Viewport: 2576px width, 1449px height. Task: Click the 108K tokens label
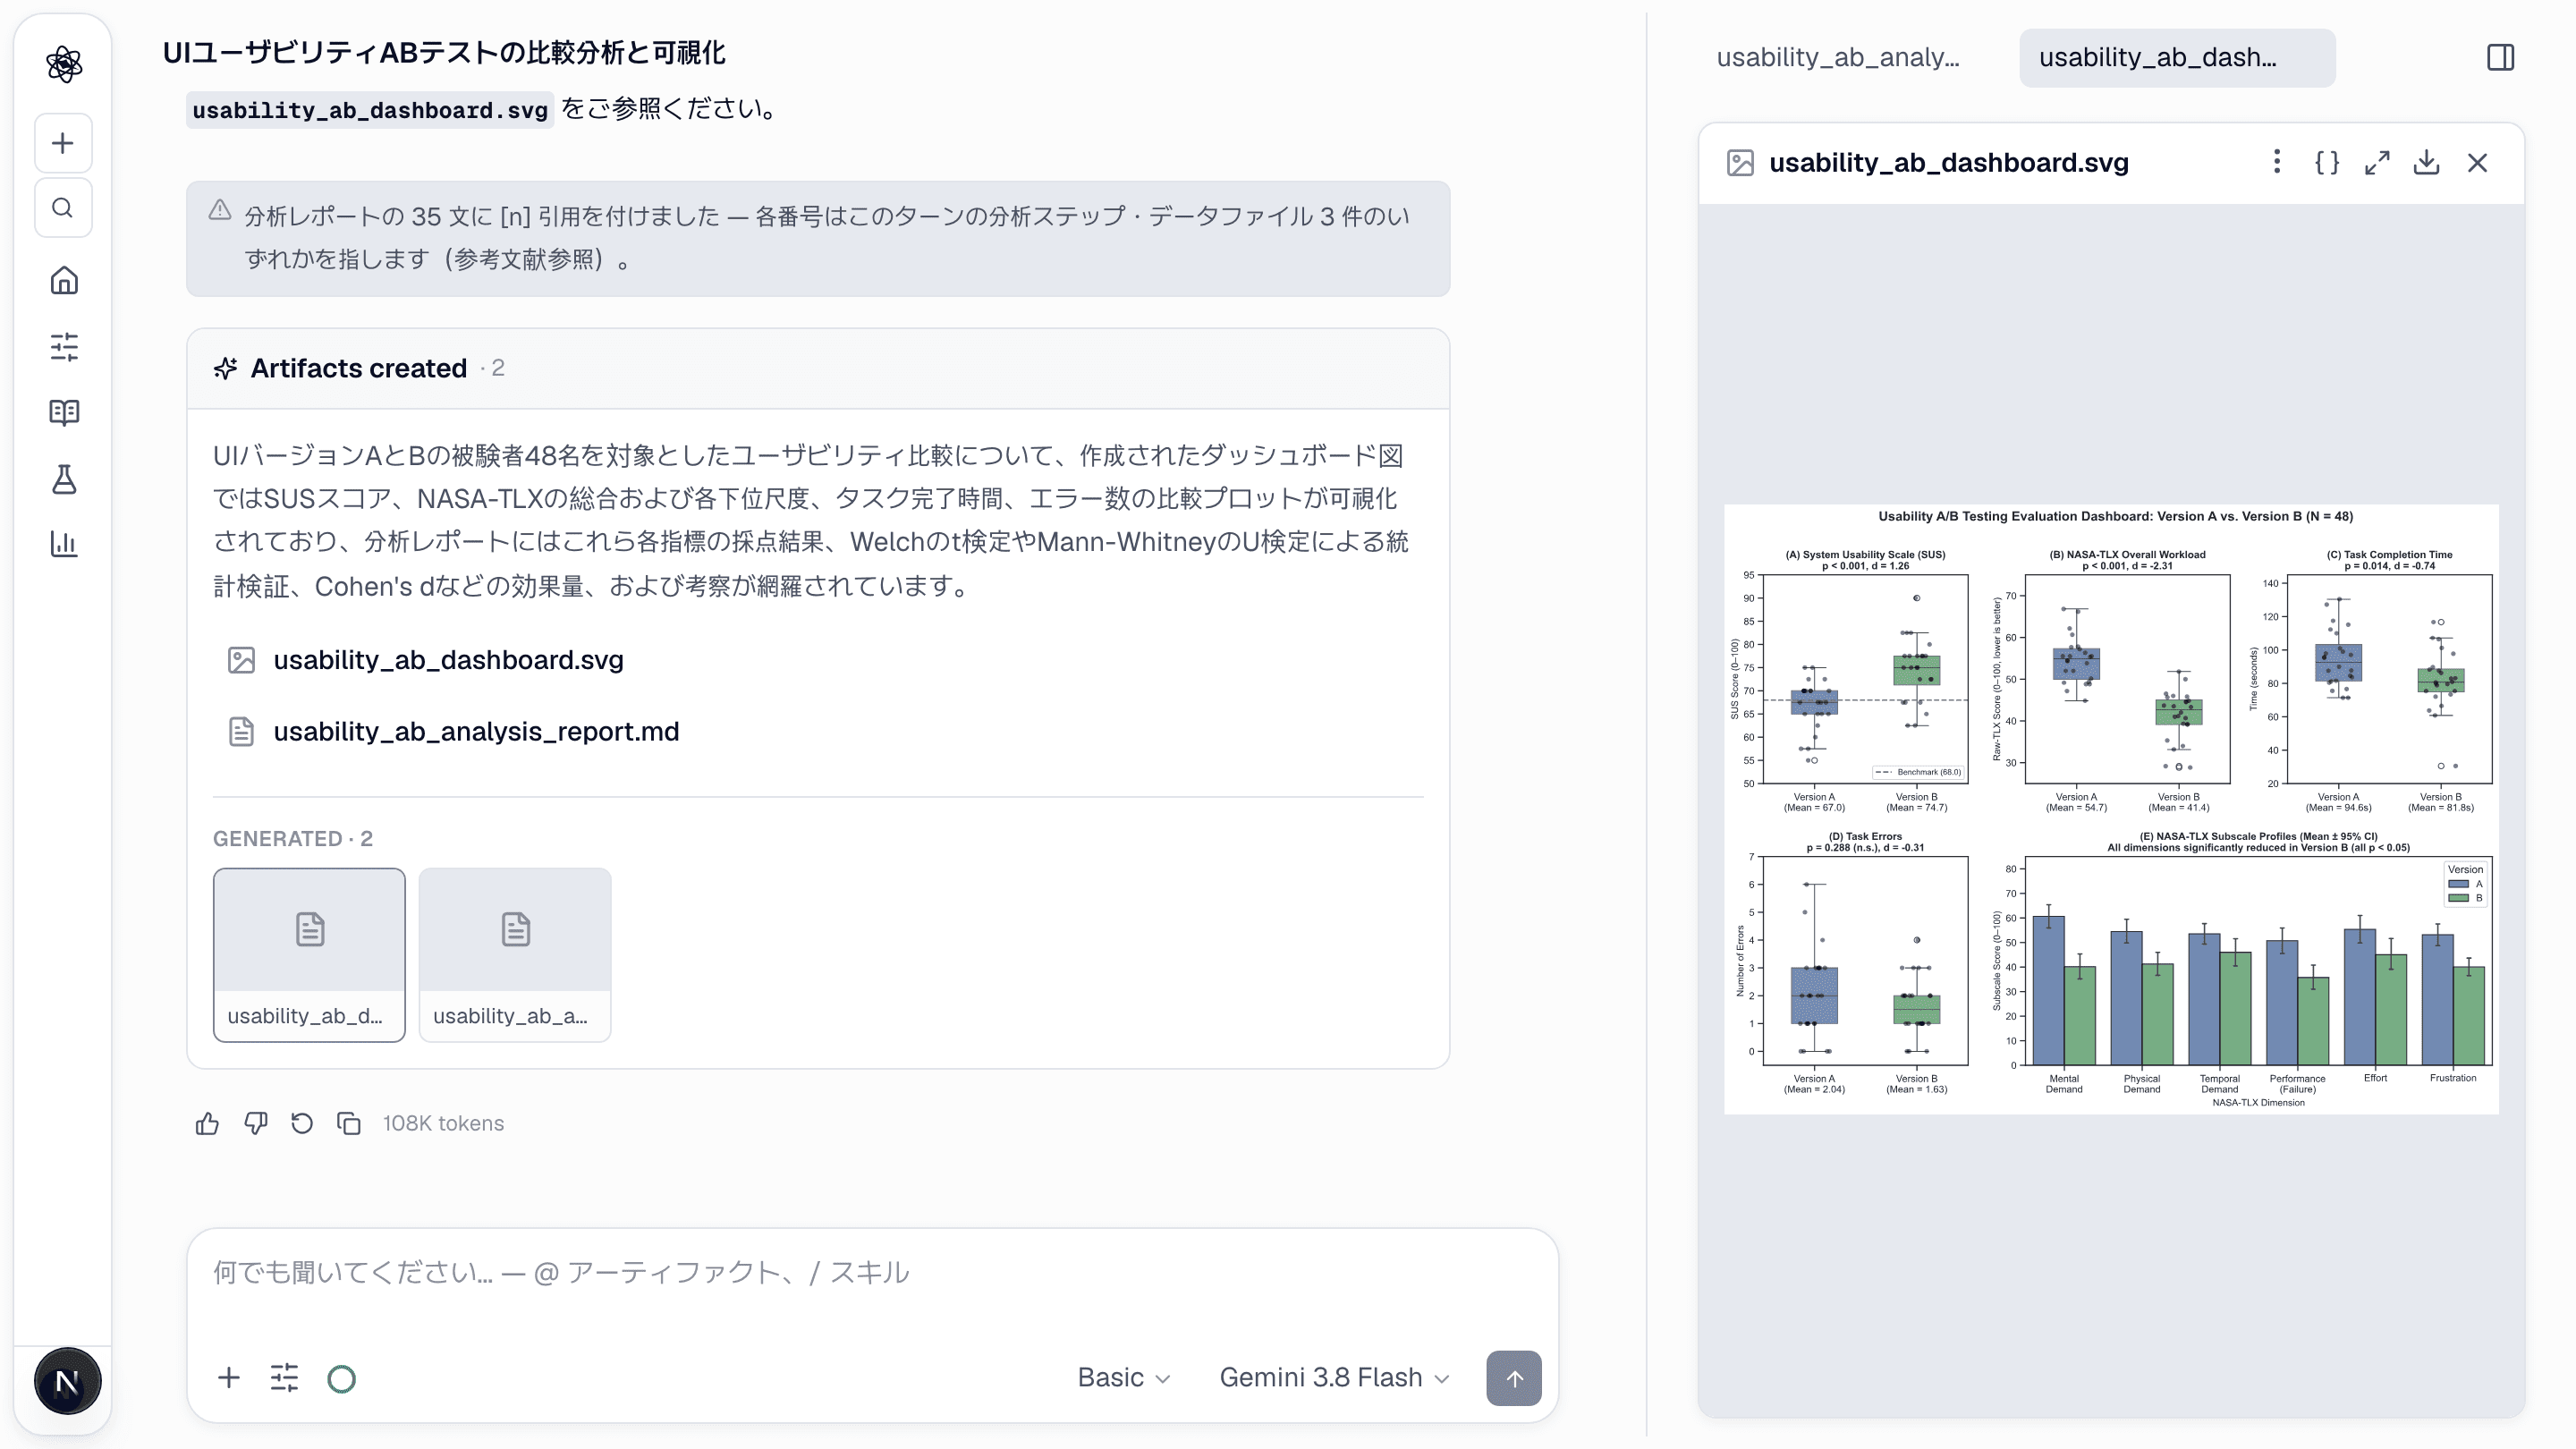coord(443,1124)
